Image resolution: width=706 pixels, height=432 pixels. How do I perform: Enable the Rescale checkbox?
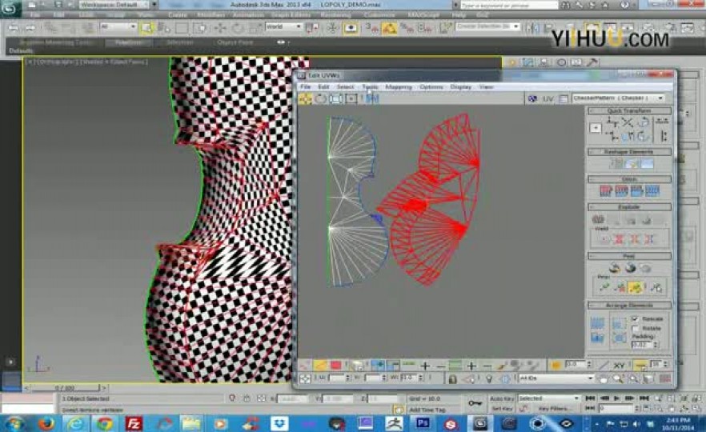pyautogui.click(x=636, y=318)
